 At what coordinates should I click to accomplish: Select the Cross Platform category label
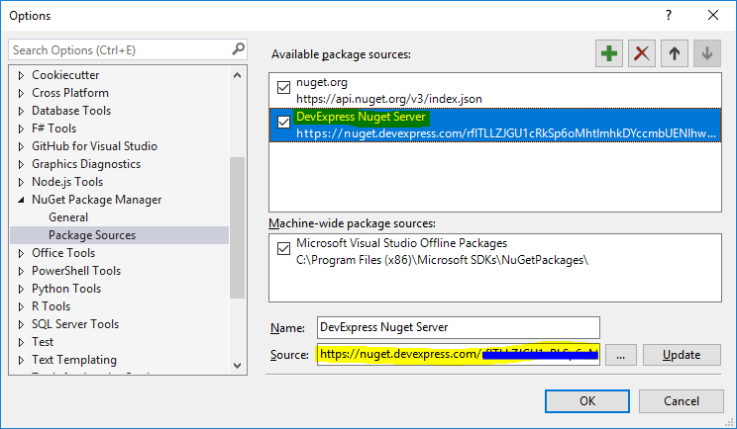70,93
